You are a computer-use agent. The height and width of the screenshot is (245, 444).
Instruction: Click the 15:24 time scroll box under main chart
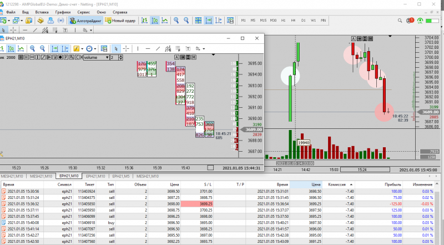(x=365, y=169)
